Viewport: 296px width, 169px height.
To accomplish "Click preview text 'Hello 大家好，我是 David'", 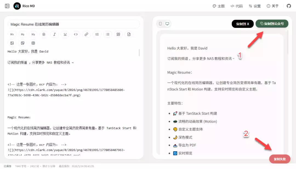I will [x=187, y=48].
